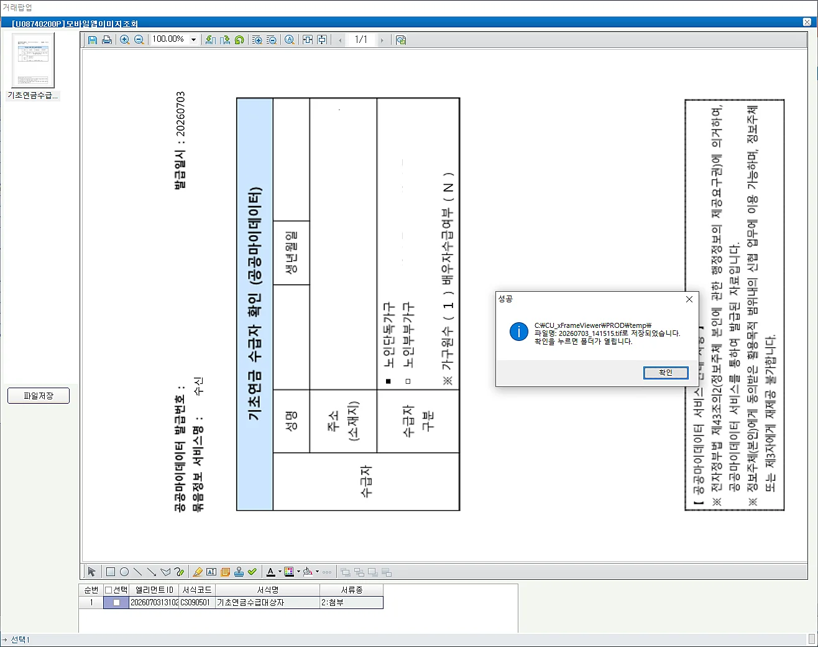This screenshot has width=818, height=647.
Task: Click the 파일저장 button
Action: [x=39, y=396]
